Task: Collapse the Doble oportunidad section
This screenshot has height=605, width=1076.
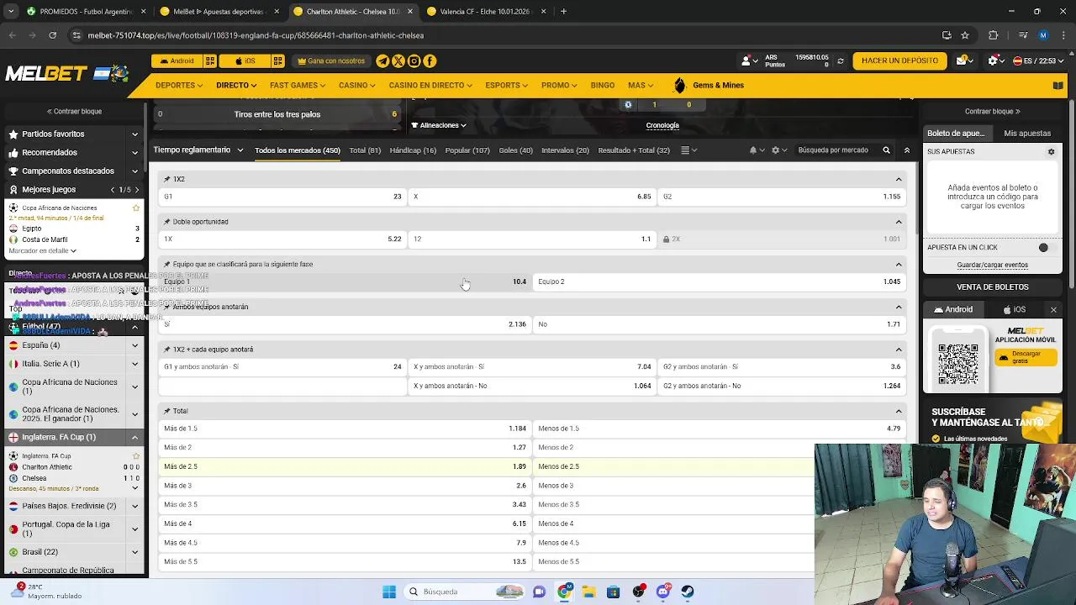Action: click(899, 222)
